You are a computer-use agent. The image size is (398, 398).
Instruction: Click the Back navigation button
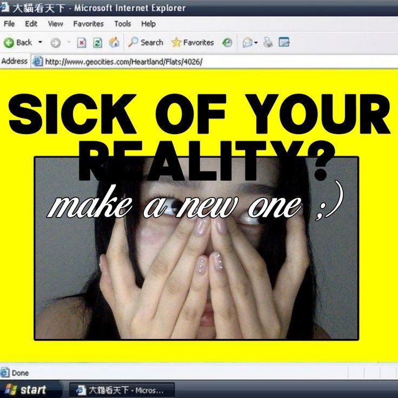pyautogui.click(x=18, y=42)
